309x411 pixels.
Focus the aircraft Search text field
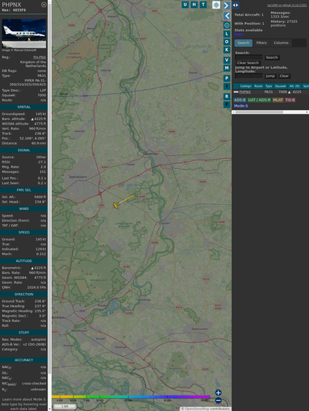(249, 57)
